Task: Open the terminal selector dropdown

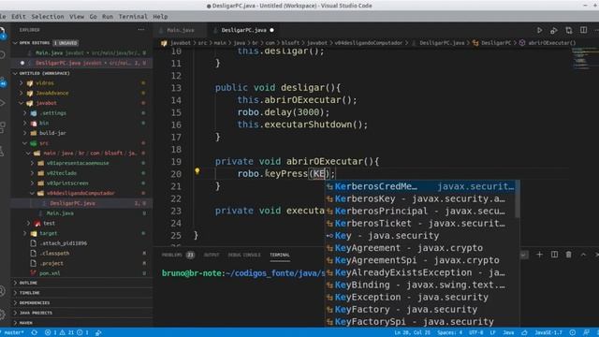Action: [524, 255]
